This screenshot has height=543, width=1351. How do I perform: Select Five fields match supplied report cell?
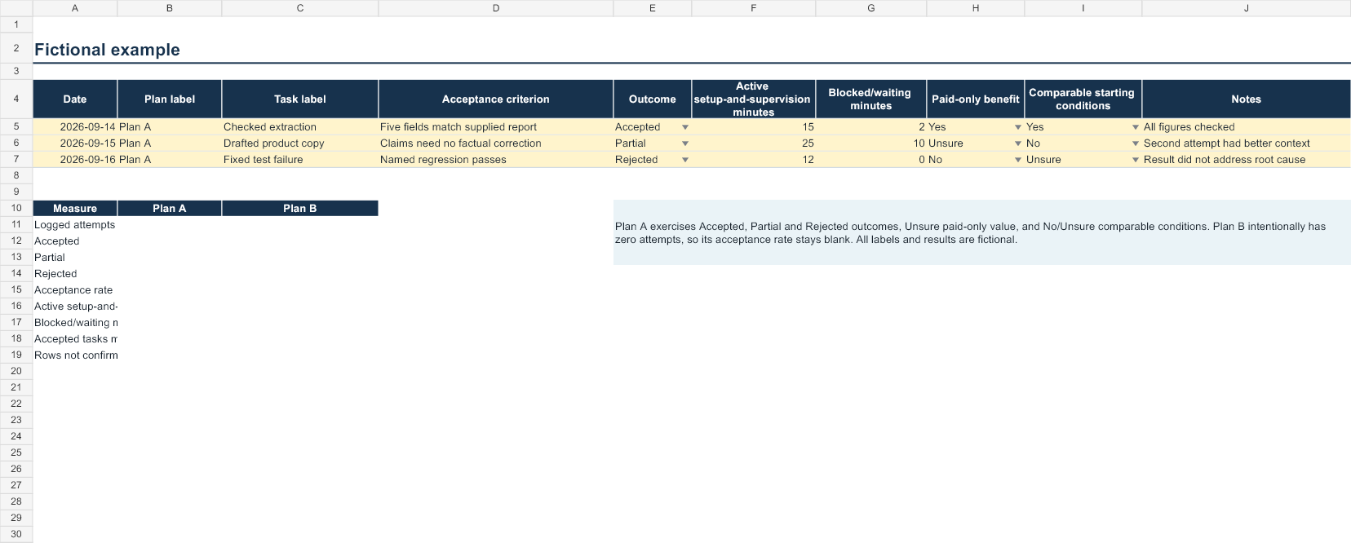[496, 127]
